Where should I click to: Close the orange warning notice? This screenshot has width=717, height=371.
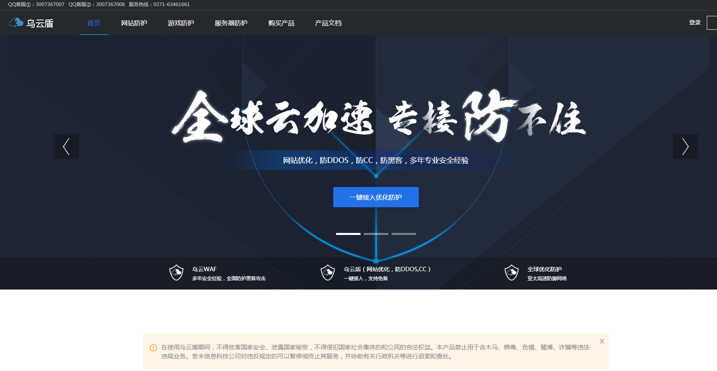[x=602, y=341]
